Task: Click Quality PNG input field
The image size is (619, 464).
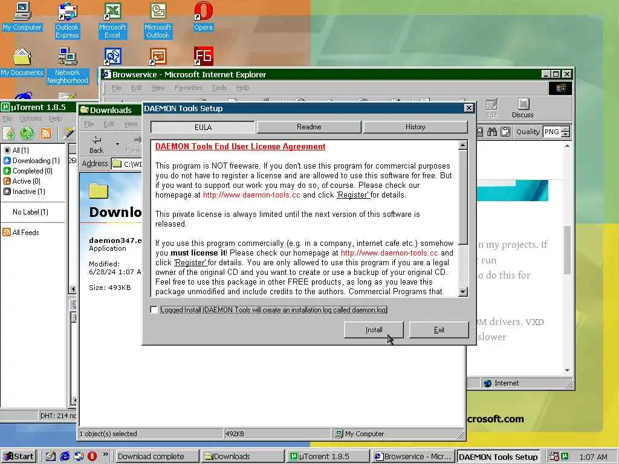Action: pyautogui.click(x=553, y=132)
